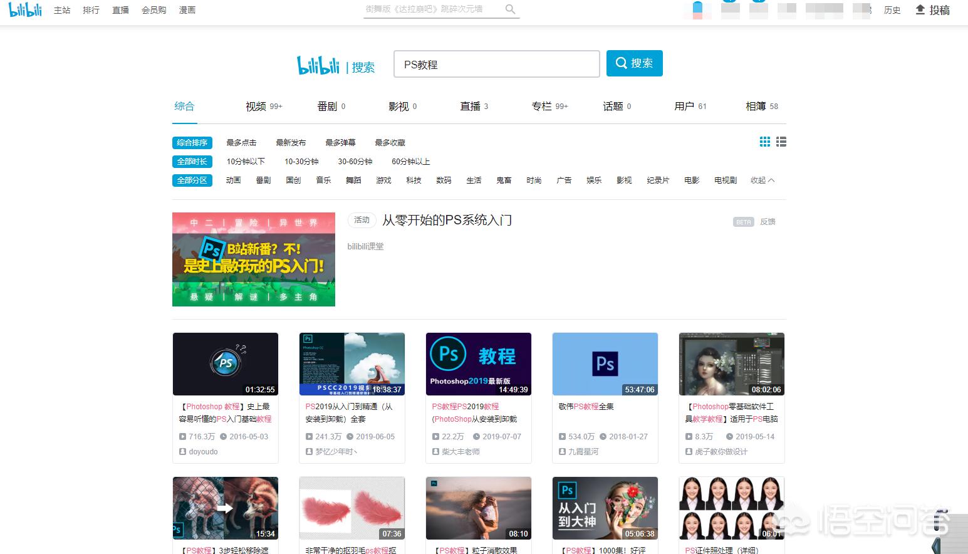Viewport: 968px width, 554px height.
Task: Open 主站 in top navigation
Action: pyautogui.click(x=62, y=10)
